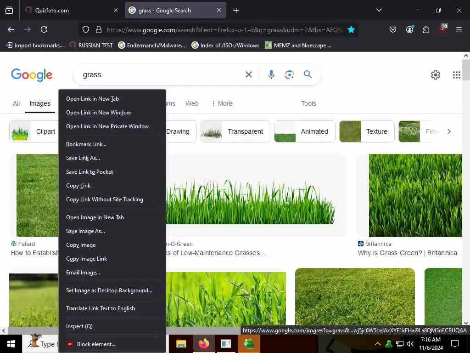Open the Save to Pocket toolbar icon

(x=393, y=29)
